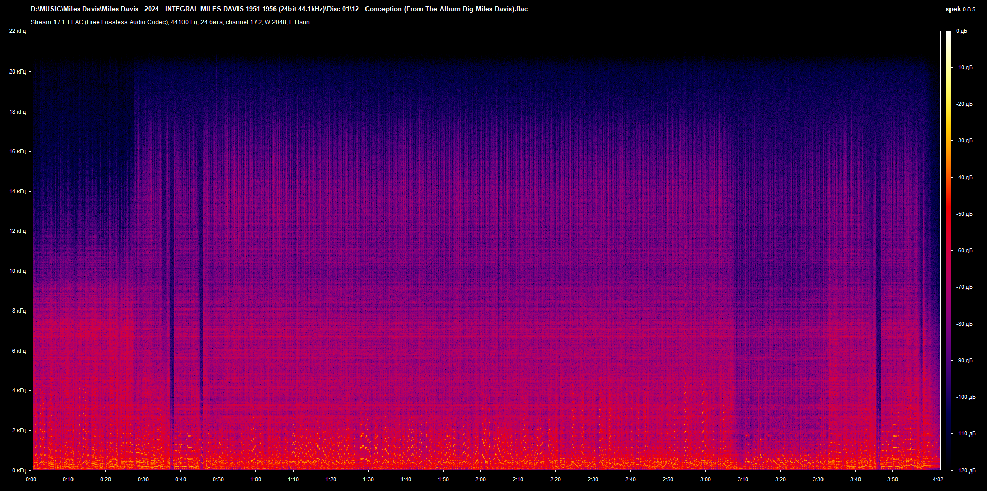Click the 4:02 end time label
987x491 pixels.
[x=938, y=479]
